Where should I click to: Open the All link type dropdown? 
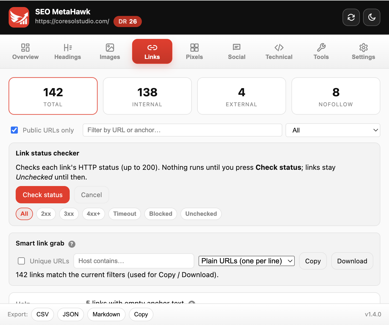tap(333, 130)
